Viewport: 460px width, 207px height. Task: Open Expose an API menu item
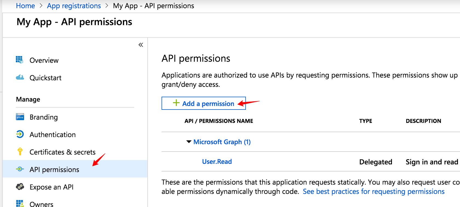[51, 187]
